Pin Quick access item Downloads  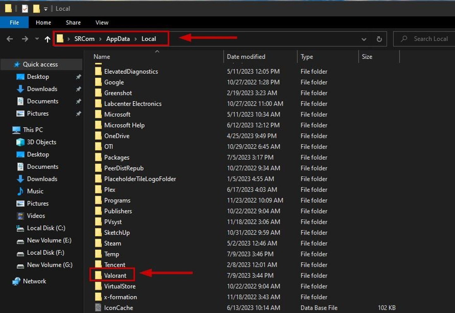pyautogui.click(x=78, y=89)
